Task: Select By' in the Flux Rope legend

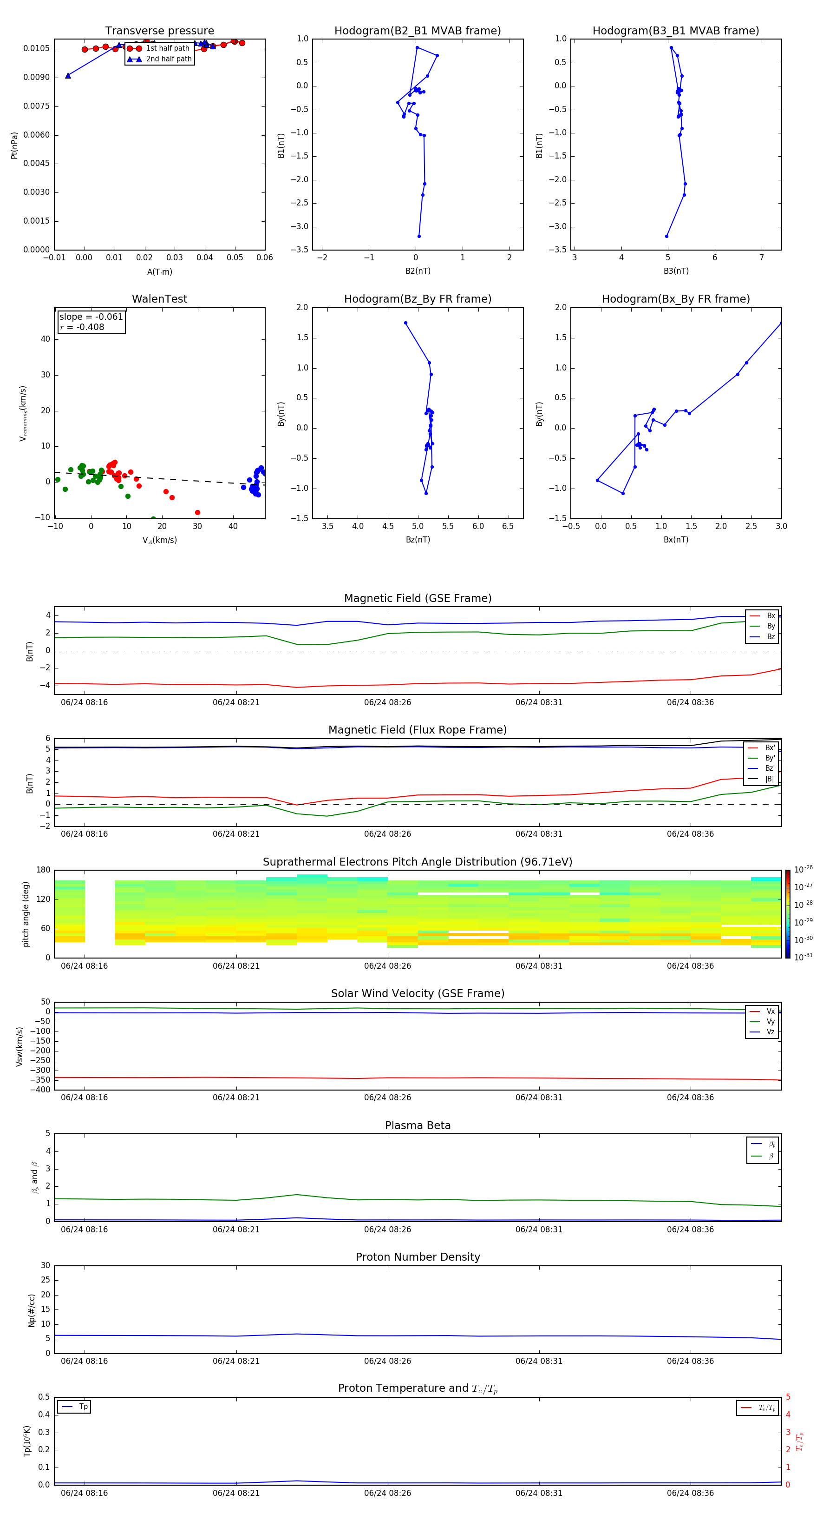Action: (761, 759)
